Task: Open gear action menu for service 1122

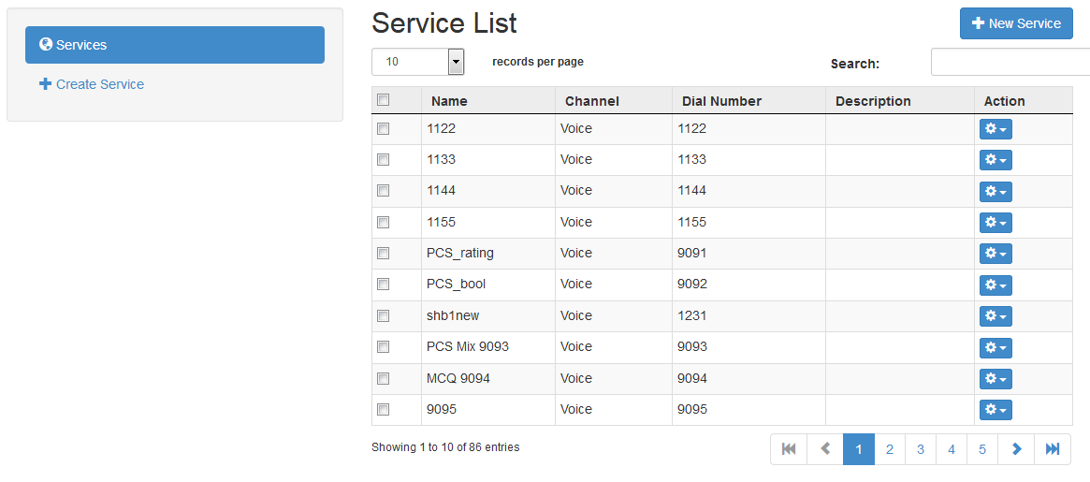Action: [996, 129]
